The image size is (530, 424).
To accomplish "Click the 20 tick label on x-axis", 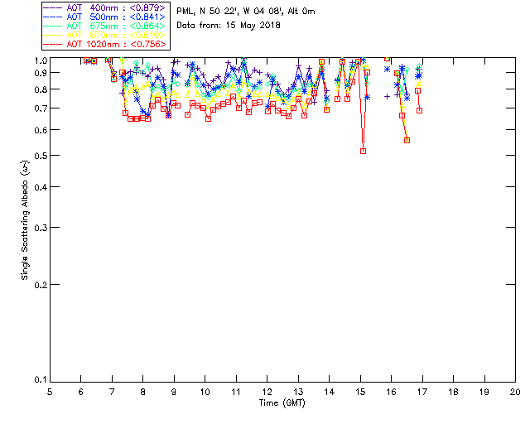I will pyautogui.click(x=515, y=392).
